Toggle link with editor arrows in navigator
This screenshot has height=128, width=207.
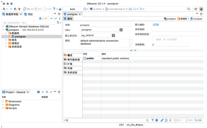pyautogui.click(x=55, y=19)
